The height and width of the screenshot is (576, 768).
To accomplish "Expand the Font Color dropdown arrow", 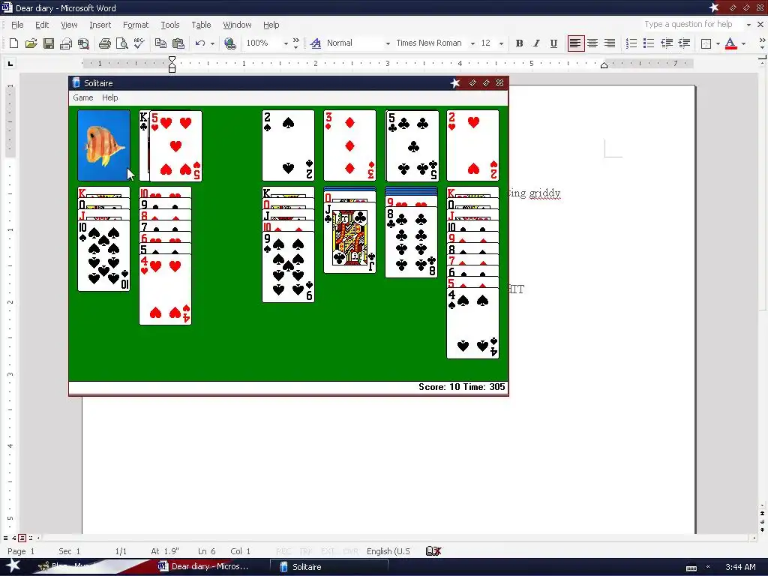I will point(743,43).
